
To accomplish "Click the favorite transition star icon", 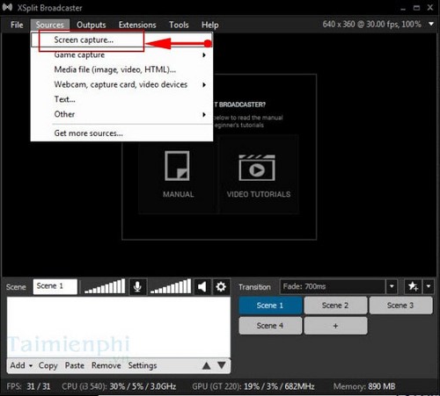I will pos(414,286).
